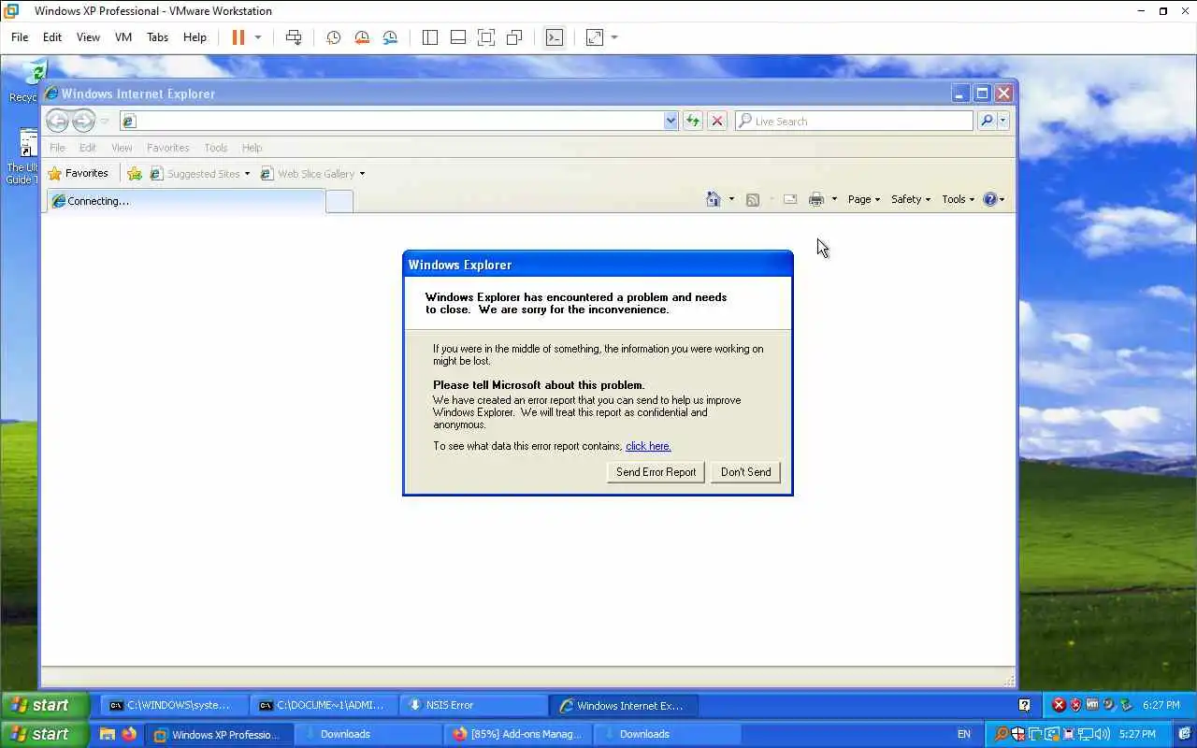Click the IE Help question mark icon
Viewport: 1197px width, 748px height.
pos(989,199)
